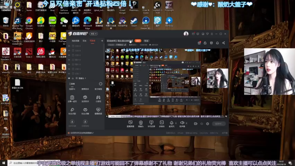This screenshot has width=295, height=166.
Task: Toggle lock on 摄像头 1 layer
Action: click(73, 78)
